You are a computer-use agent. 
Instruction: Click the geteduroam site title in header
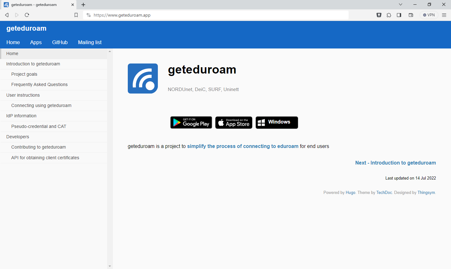tap(26, 28)
